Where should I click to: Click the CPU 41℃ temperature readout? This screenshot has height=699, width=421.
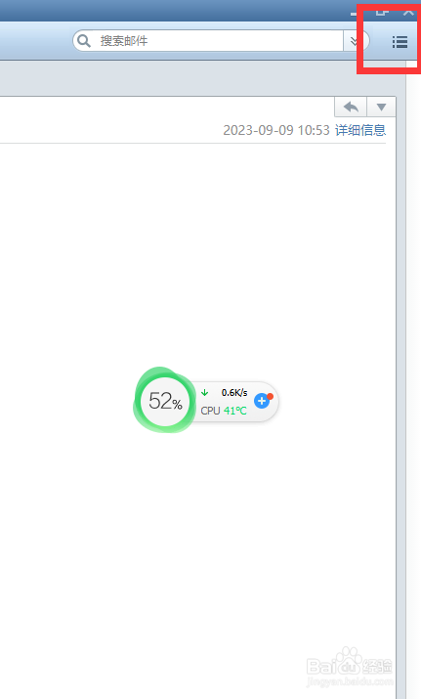pos(224,411)
